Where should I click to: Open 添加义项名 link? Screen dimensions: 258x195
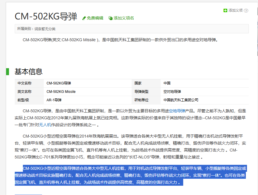123,18
